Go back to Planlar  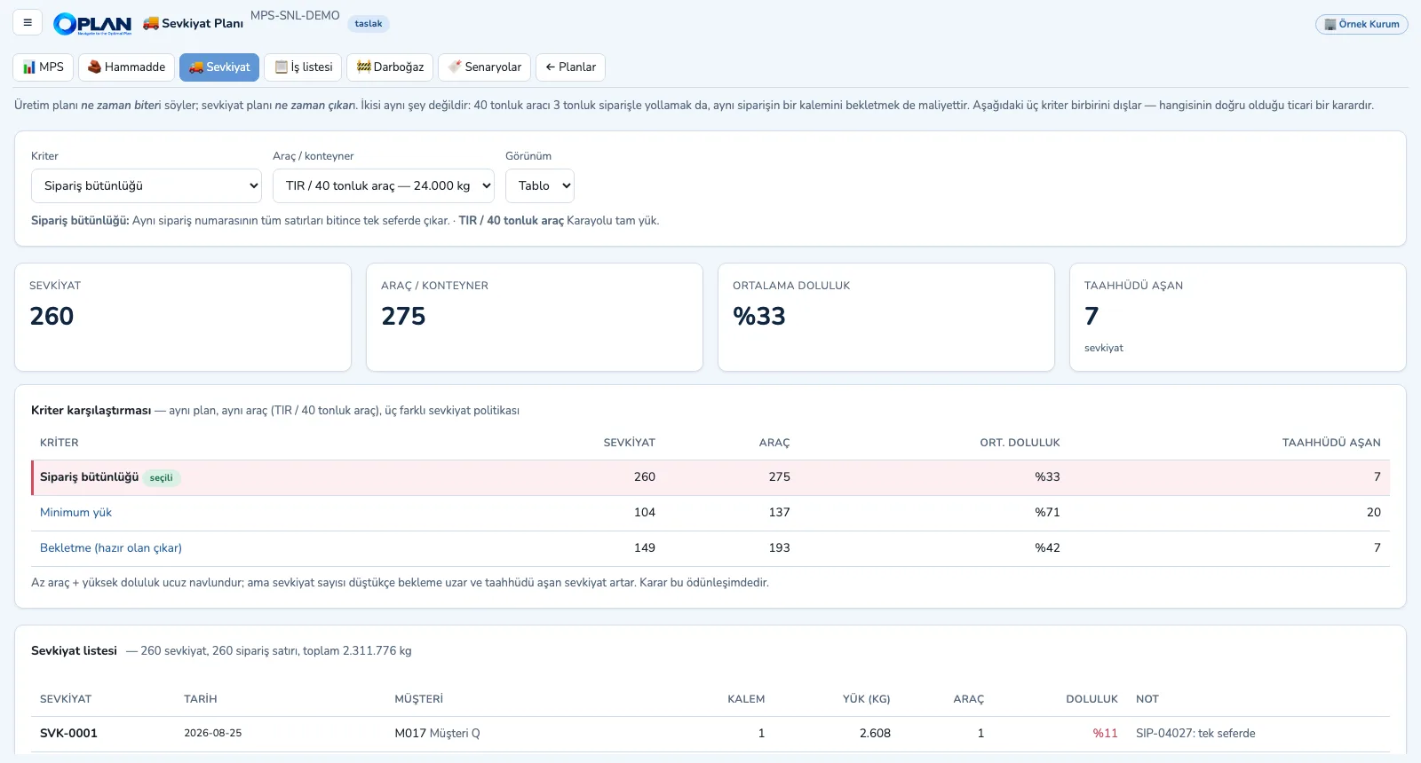[570, 67]
